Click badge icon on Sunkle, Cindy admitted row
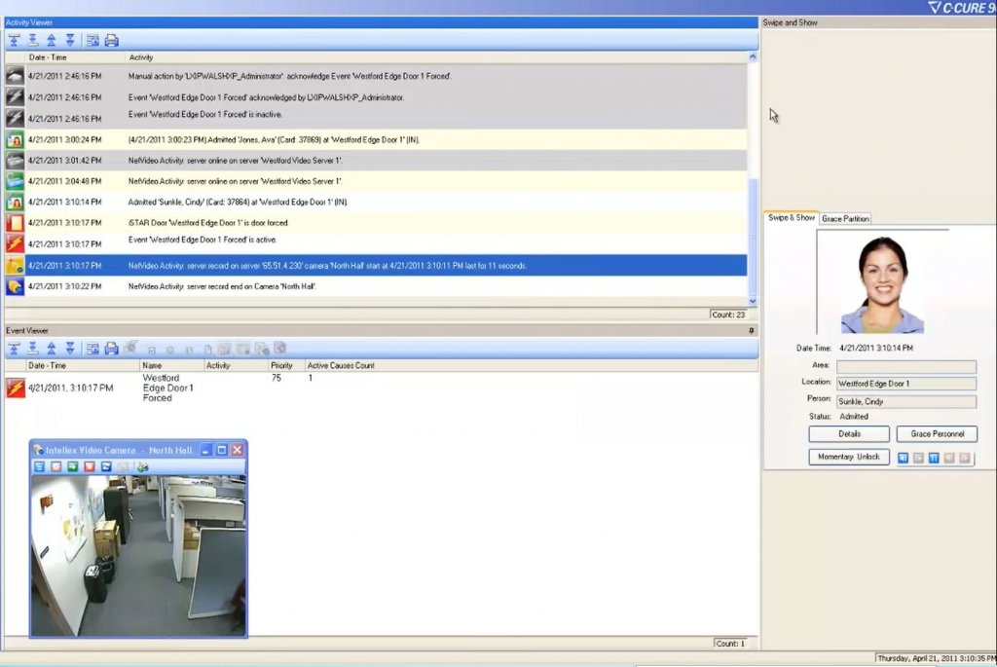This screenshot has height=667, width=997. coord(15,203)
